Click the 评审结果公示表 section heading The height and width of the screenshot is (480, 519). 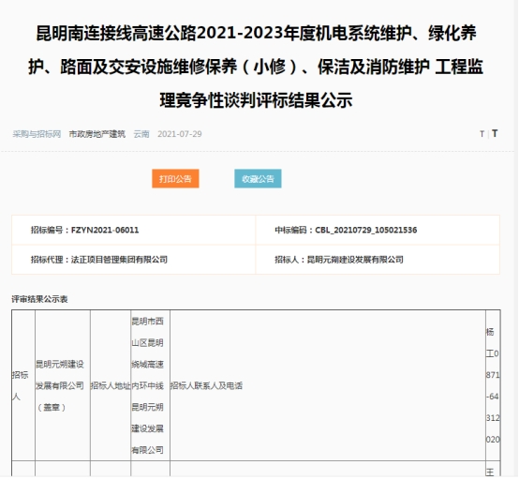[39, 299]
